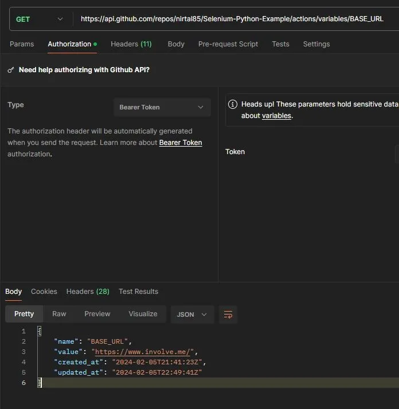Switch response view to Pretty
The height and width of the screenshot is (409, 399).
(x=24, y=314)
